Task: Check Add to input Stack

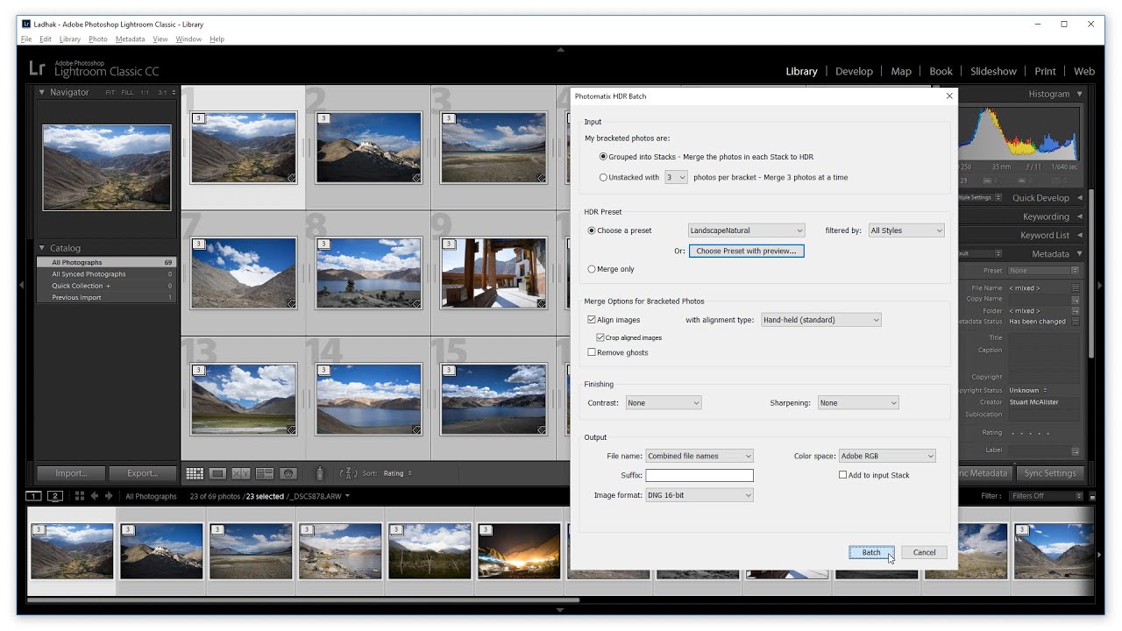Action: pyautogui.click(x=842, y=475)
